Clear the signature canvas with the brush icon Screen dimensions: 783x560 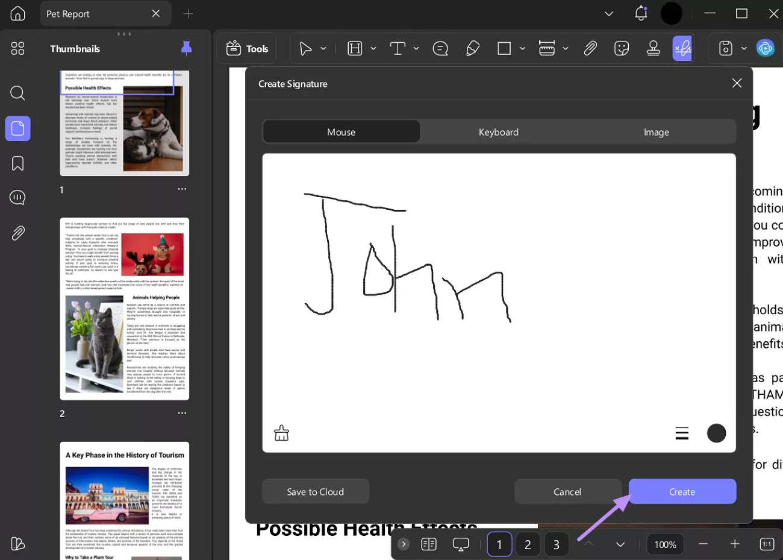pos(281,433)
